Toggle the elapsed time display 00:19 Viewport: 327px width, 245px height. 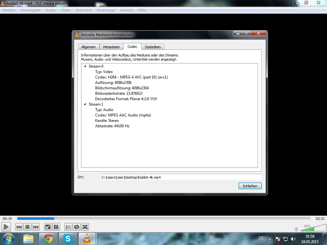click(x=7, y=219)
